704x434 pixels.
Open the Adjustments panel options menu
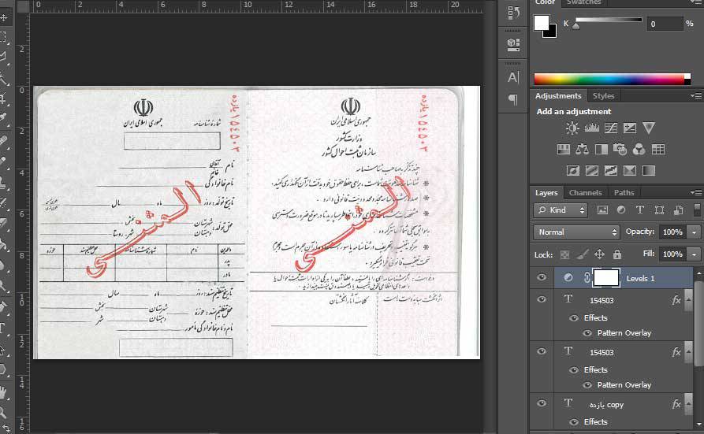(x=696, y=95)
